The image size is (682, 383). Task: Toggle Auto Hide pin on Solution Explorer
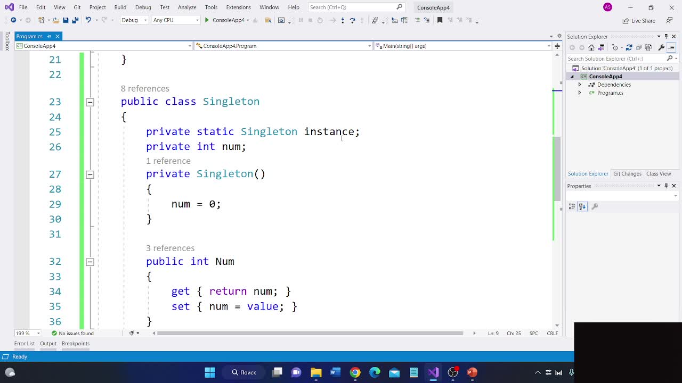666,36
